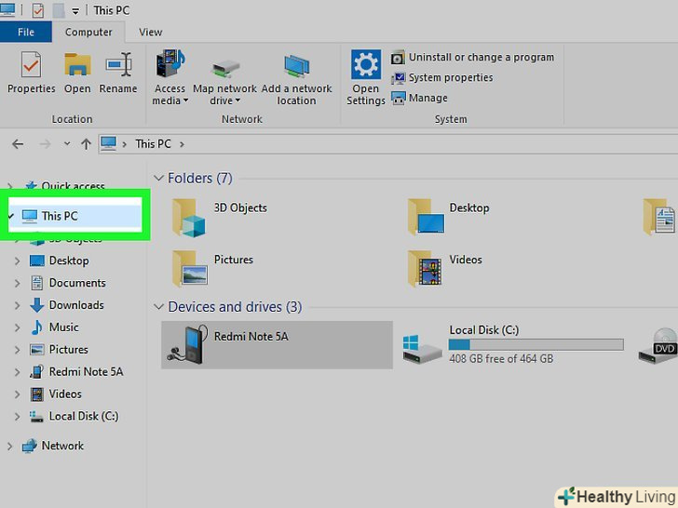
Task: Open System properties from the ribbon
Action: [441, 78]
